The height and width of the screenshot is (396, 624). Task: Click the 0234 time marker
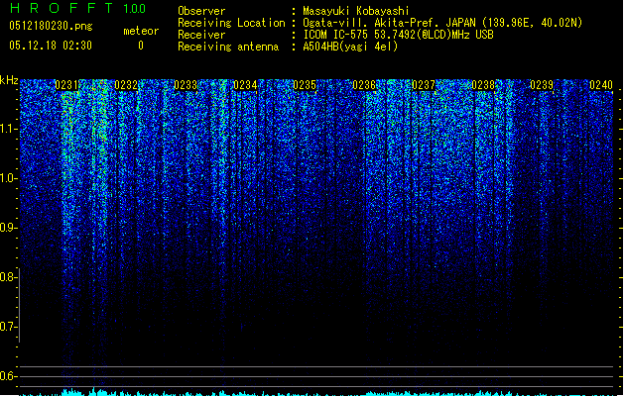(x=245, y=85)
